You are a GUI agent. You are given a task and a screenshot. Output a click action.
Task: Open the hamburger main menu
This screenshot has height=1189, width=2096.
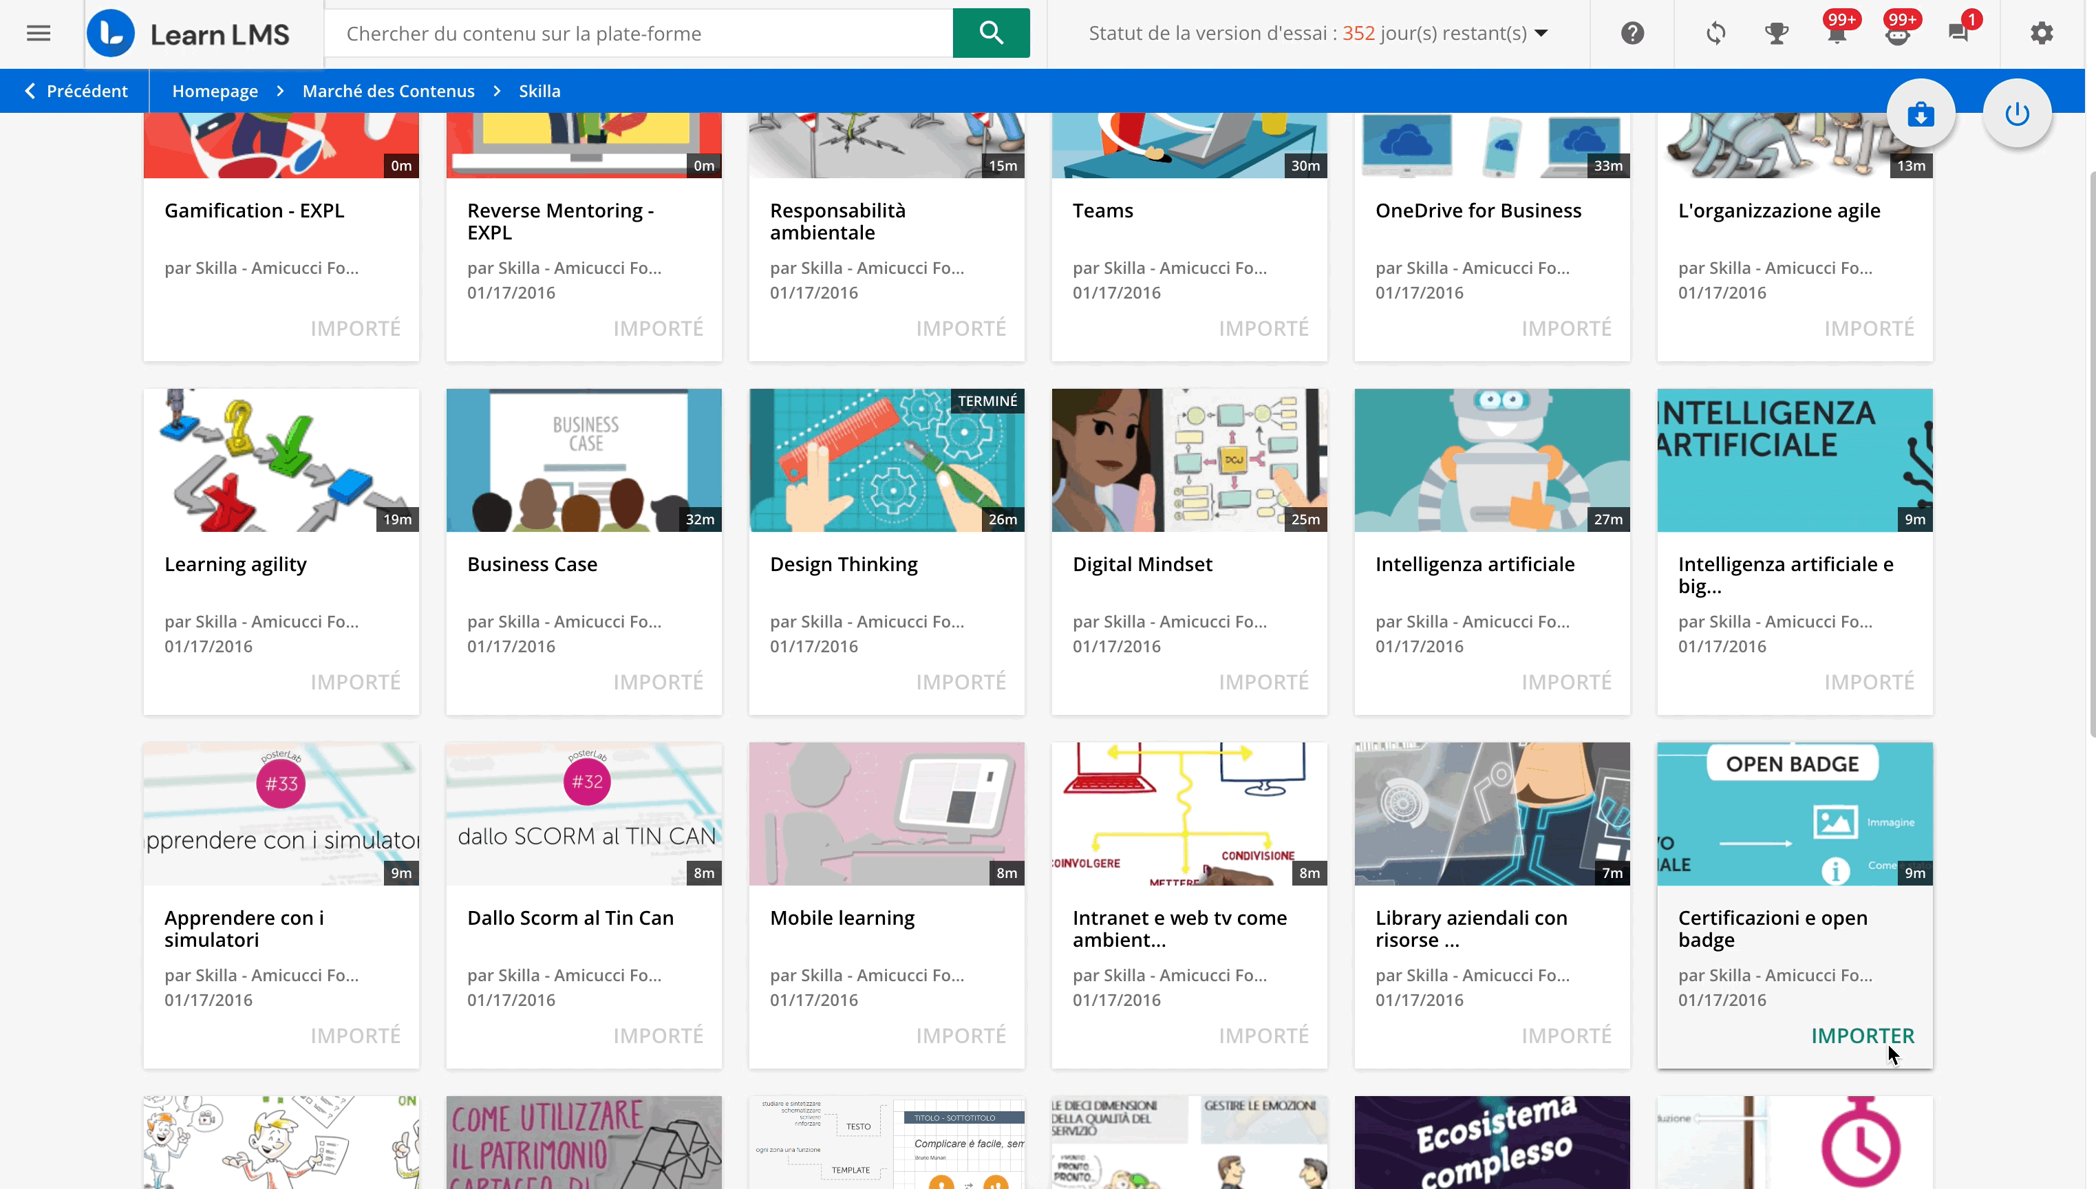click(x=39, y=34)
